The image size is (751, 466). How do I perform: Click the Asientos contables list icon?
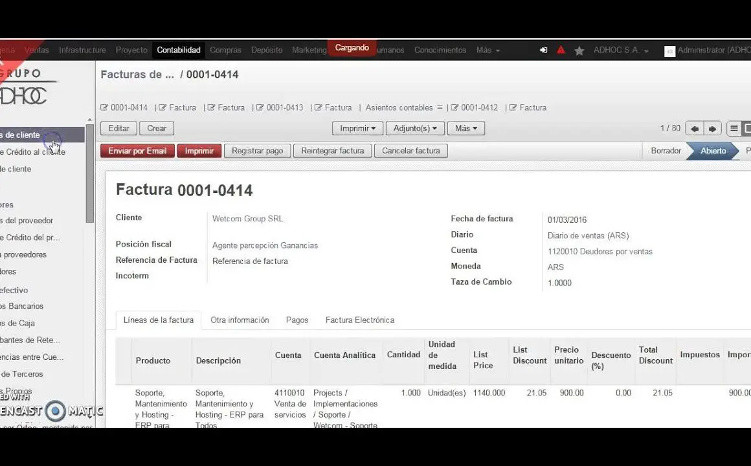(440, 107)
